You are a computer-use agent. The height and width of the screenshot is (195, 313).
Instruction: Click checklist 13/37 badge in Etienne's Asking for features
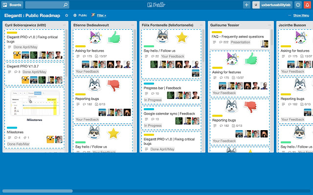coord(101,57)
